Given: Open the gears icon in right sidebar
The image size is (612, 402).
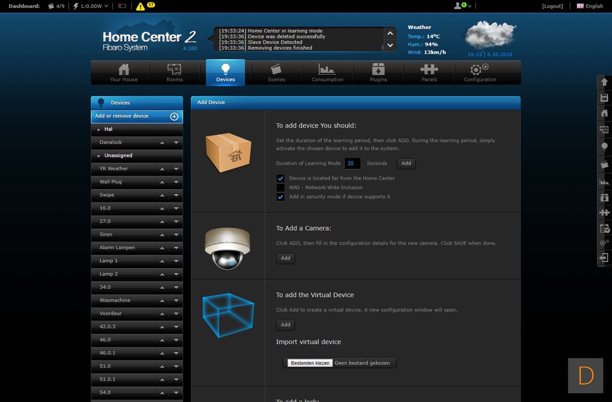Looking at the screenshot, I should (604, 242).
